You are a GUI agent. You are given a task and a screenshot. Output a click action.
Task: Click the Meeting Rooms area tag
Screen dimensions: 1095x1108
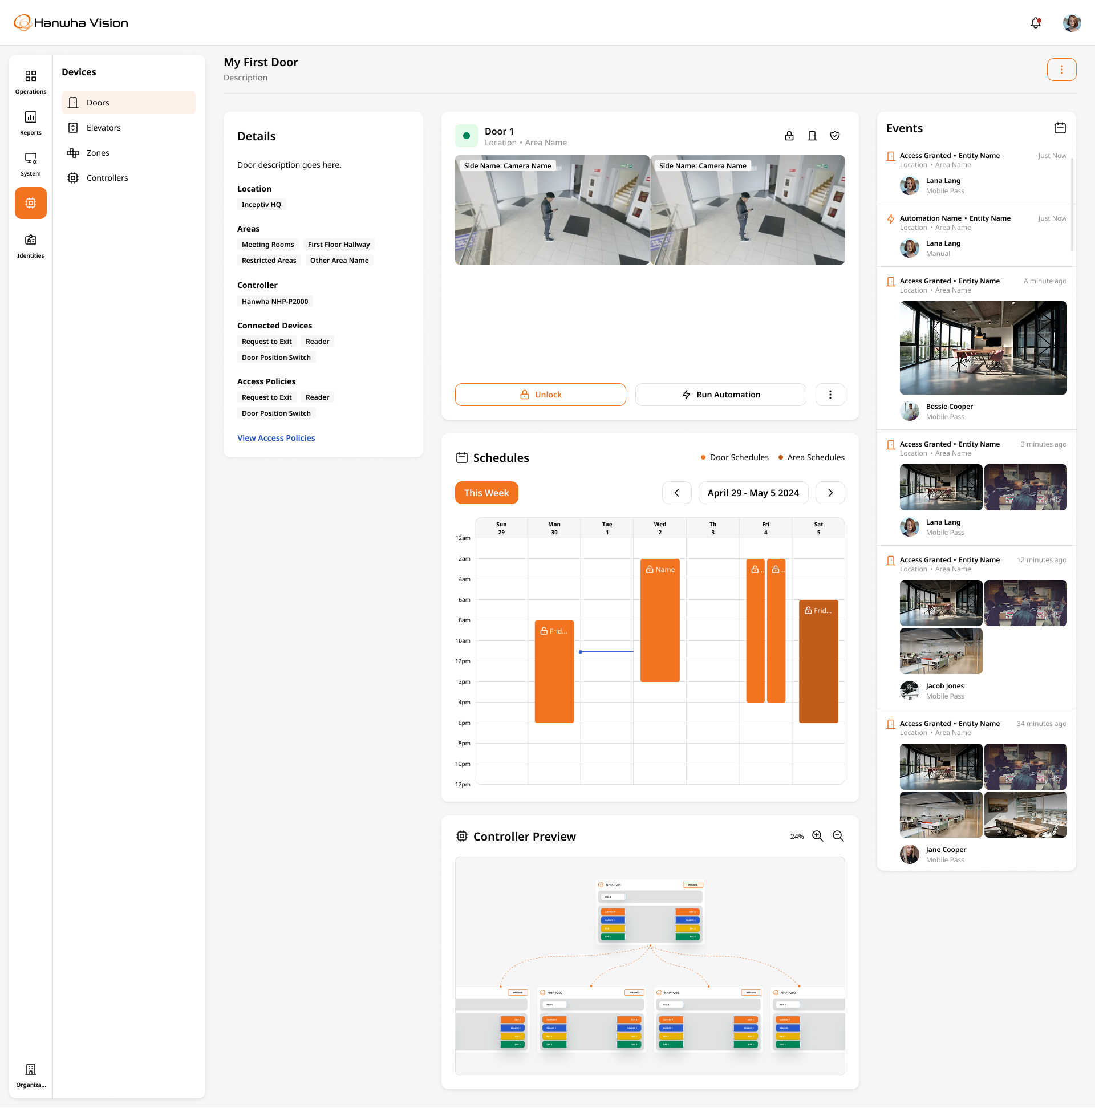(267, 245)
